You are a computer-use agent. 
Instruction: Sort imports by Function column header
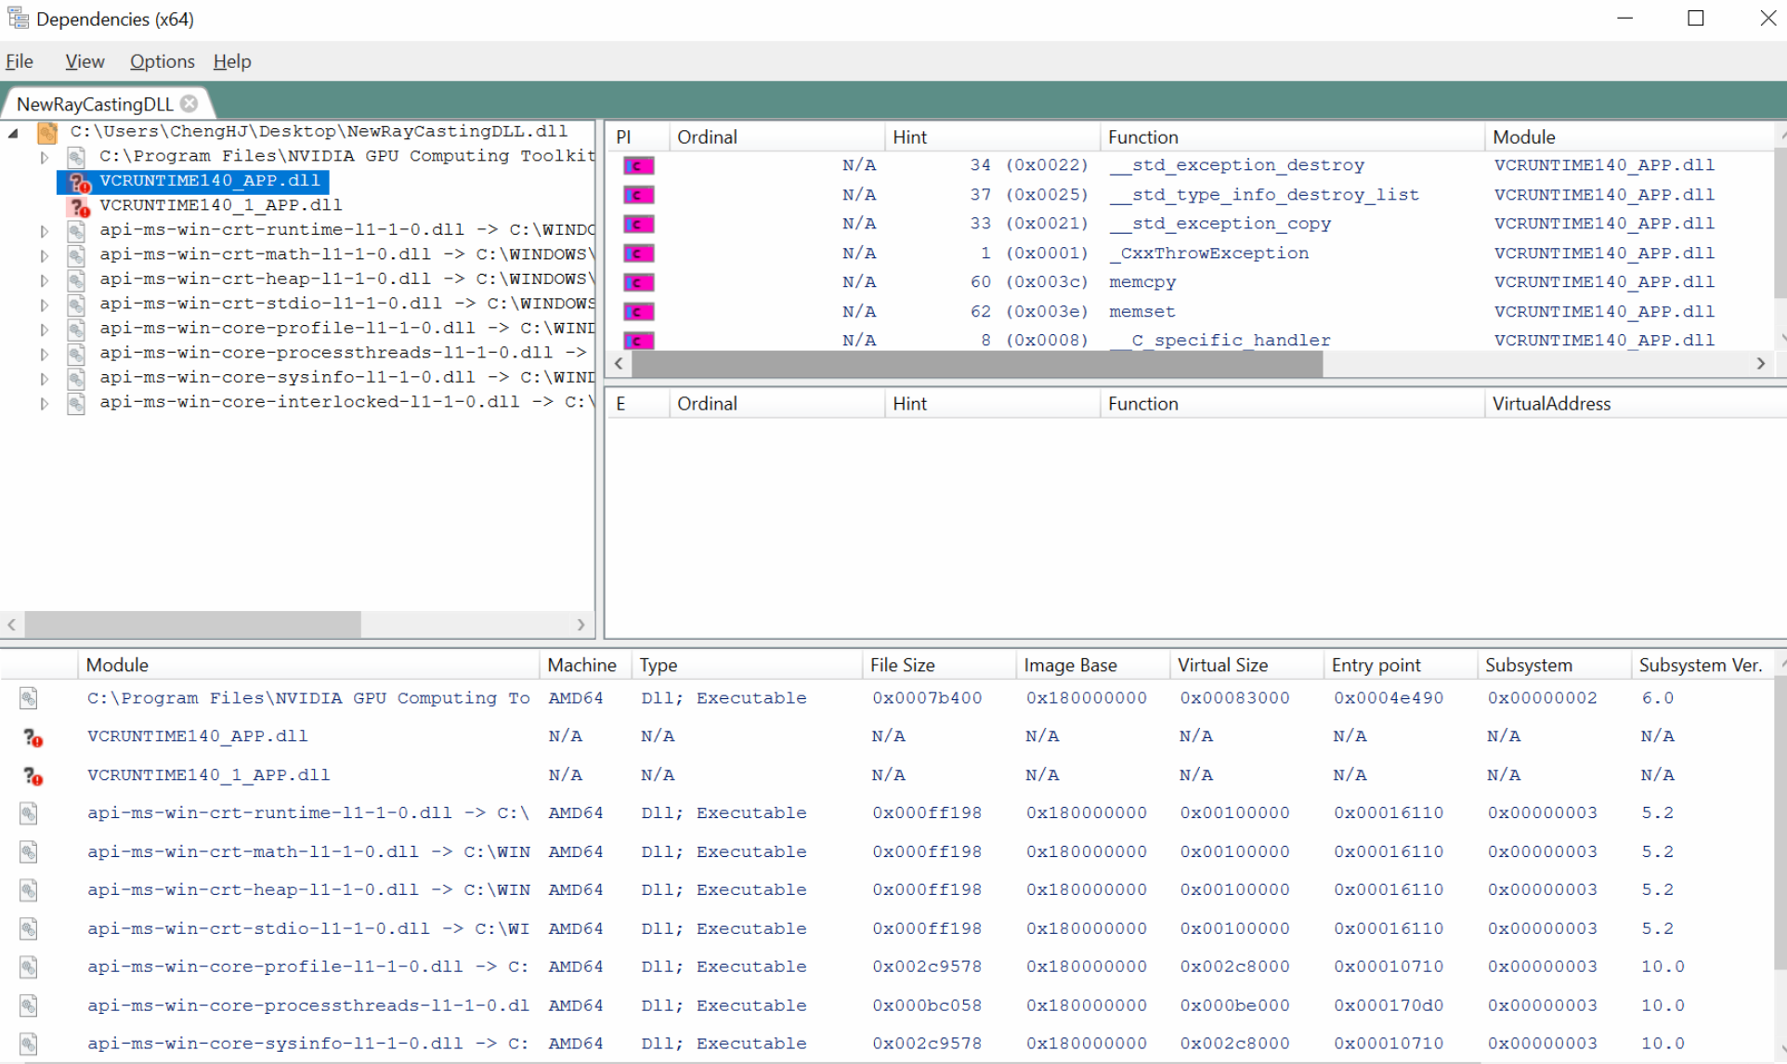click(x=1142, y=136)
